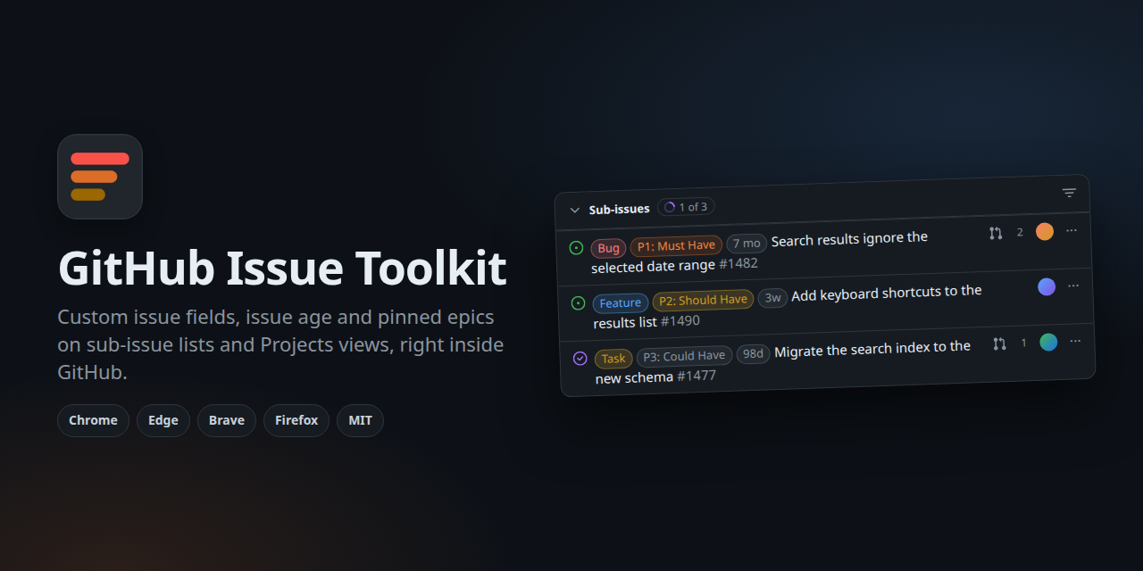Image resolution: width=1143 pixels, height=571 pixels.
Task: Open issue 'Migrate the search index to the new schema'
Action: pyautogui.click(x=782, y=361)
